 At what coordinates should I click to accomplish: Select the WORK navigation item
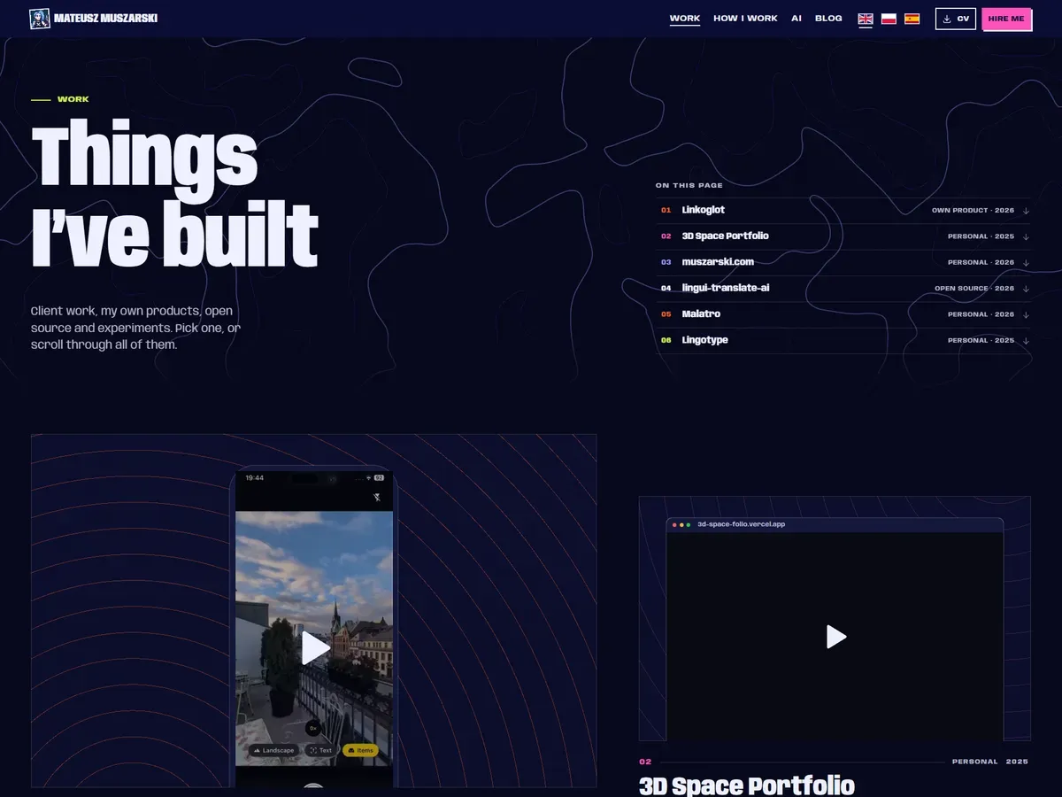[x=685, y=19]
